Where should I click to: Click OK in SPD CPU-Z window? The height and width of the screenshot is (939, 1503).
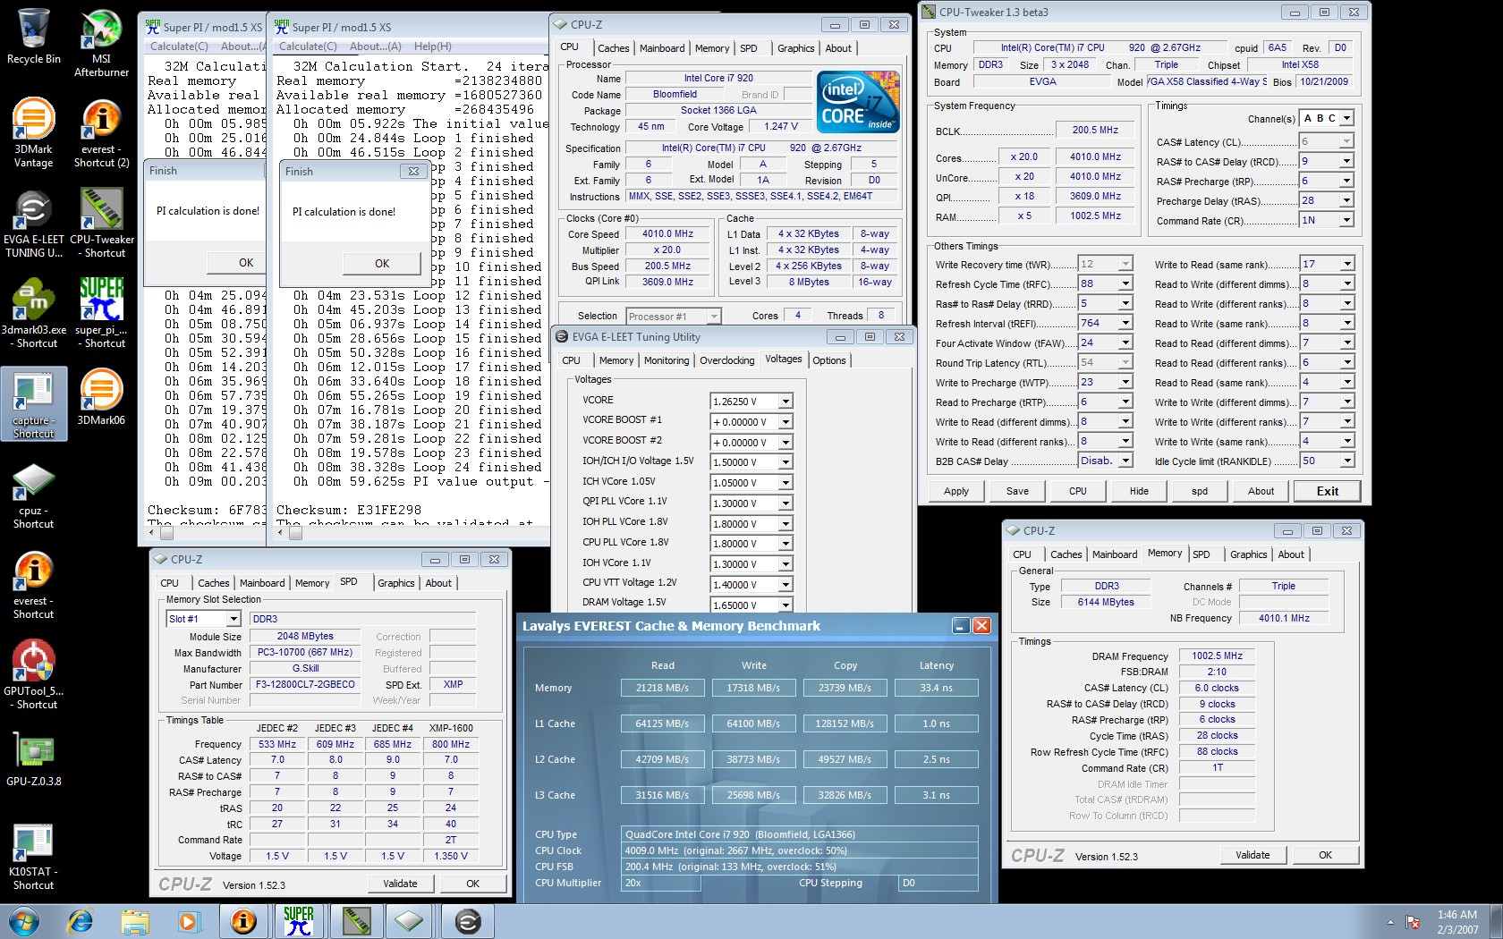[x=472, y=884]
